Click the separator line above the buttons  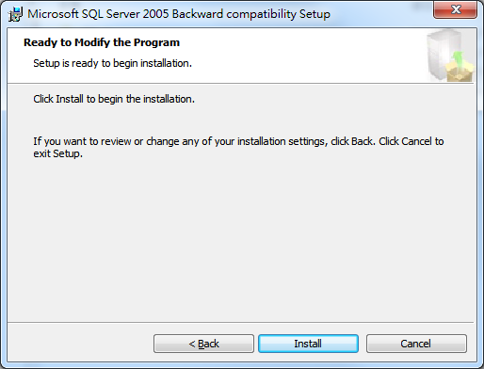(240, 322)
